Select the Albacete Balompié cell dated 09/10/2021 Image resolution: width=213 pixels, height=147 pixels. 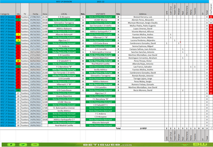coord(64,35)
